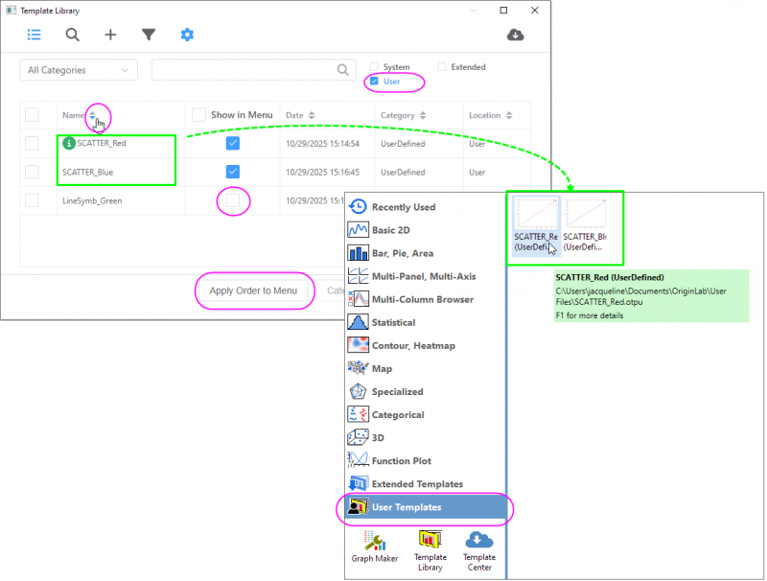Open Template Library icon at menu bottom
Viewport: 767px width, 581px height.
click(430, 545)
